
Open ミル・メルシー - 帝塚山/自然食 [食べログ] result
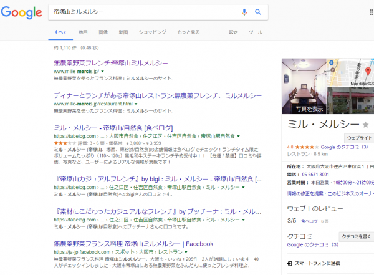click(x=113, y=128)
